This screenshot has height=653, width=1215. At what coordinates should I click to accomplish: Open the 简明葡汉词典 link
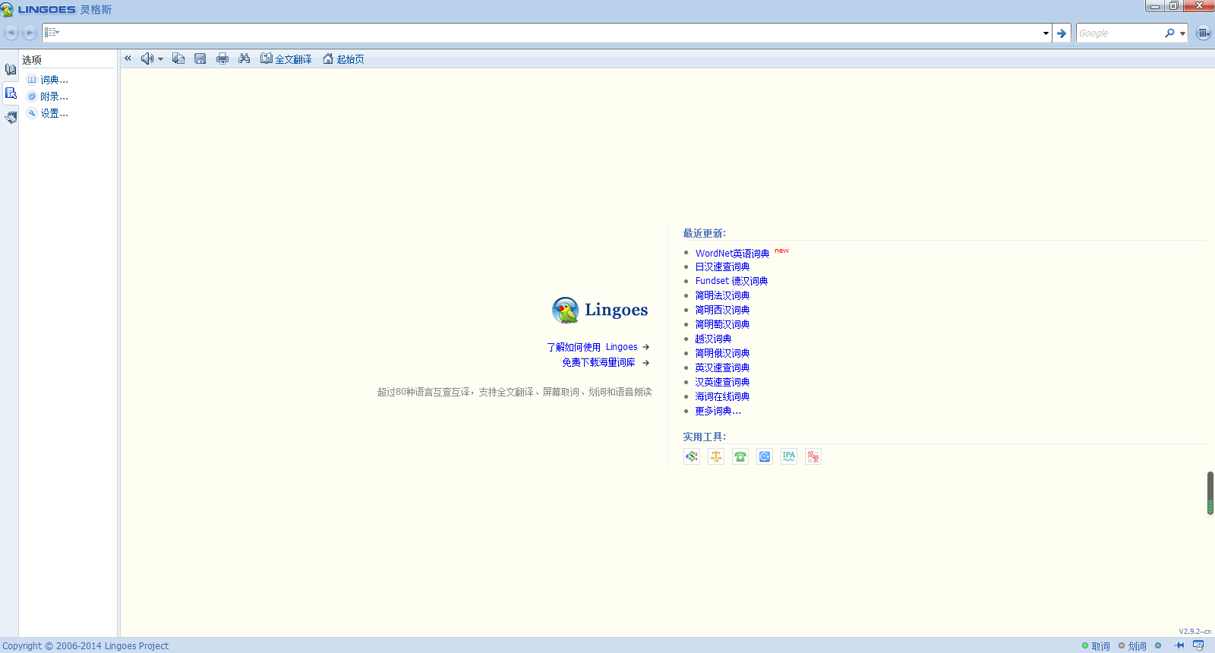coord(722,324)
